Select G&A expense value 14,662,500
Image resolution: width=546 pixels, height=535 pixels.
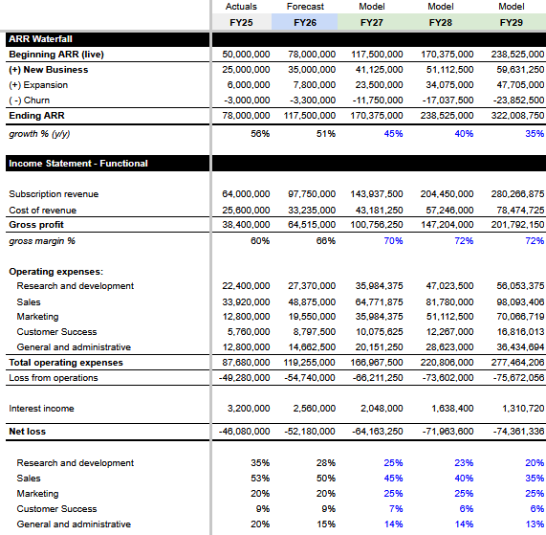coord(312,347)
